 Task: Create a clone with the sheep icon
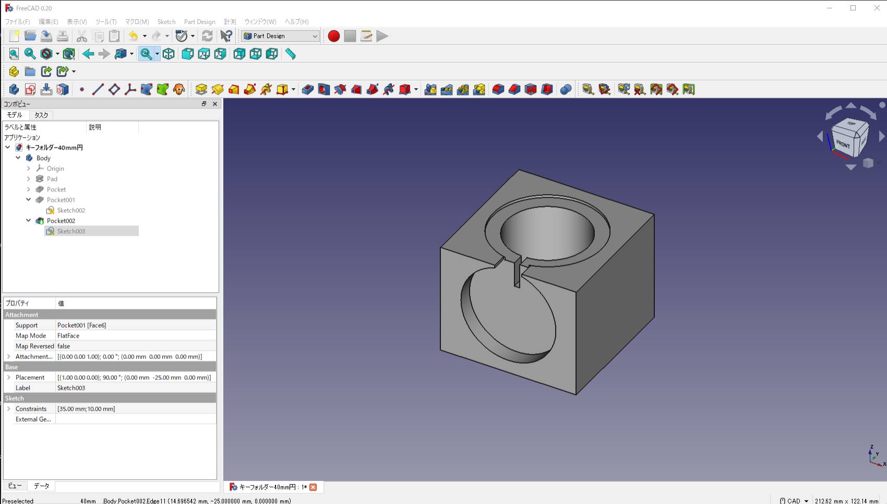pyautogui.click(x=179, y=89)
